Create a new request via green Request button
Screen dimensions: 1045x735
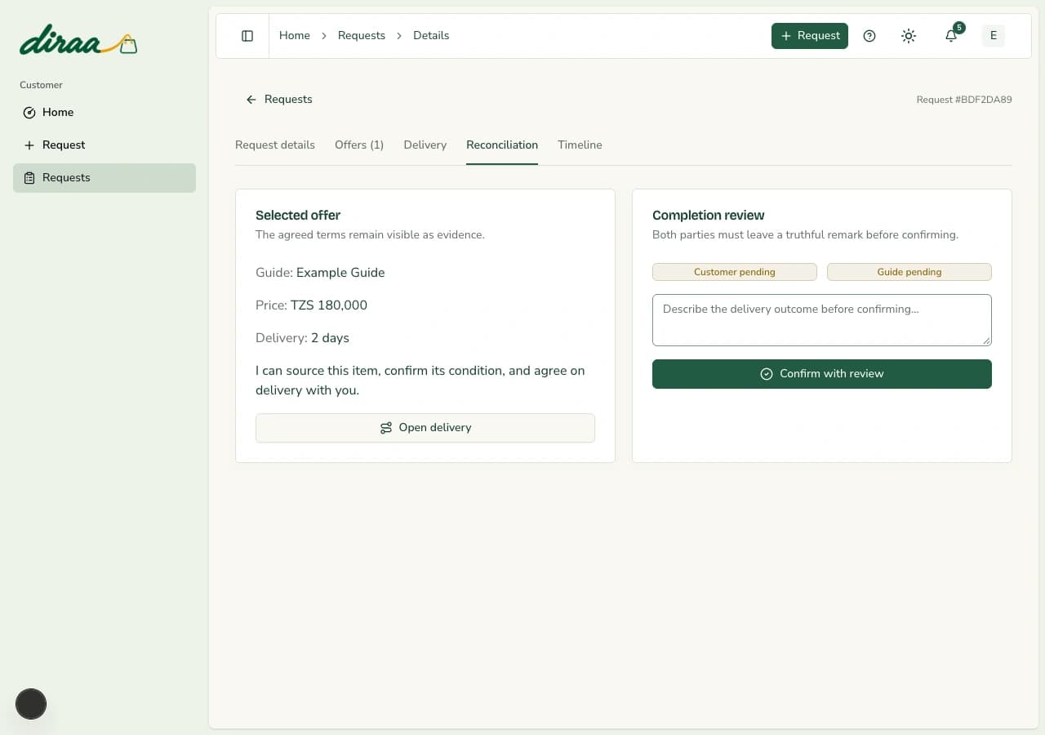(810, 36)
